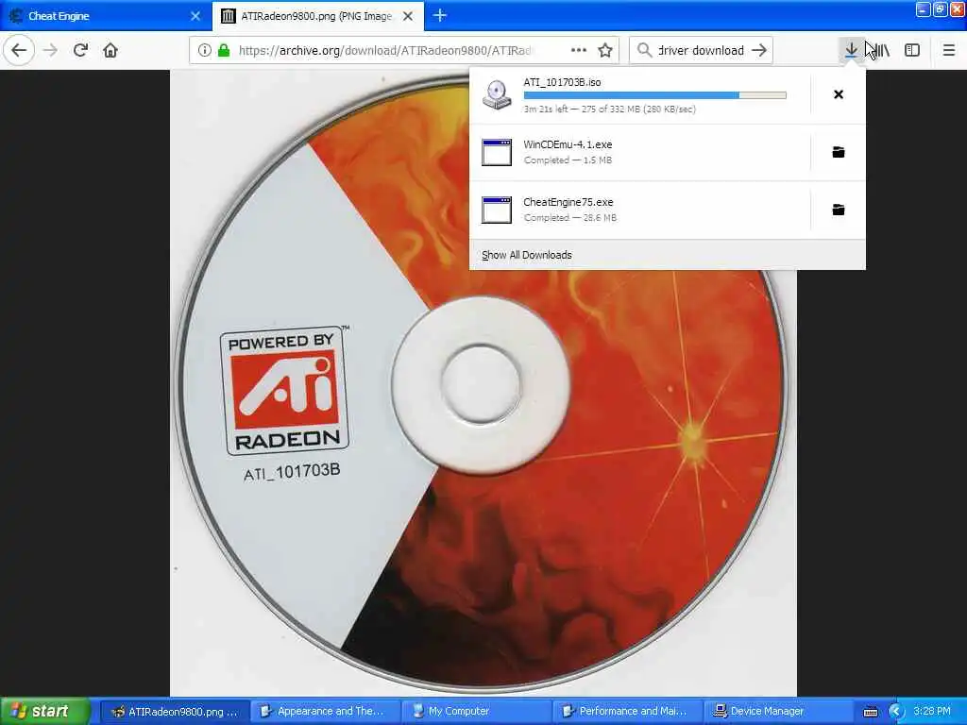Click the search magnifier icon
The width and height of the screenshot is (967, 725).
(x=644, y=51)
